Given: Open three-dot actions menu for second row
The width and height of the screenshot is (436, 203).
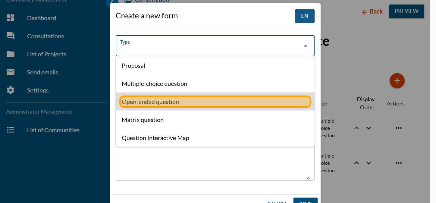Looking at the screenshot, I should (398, 163).
